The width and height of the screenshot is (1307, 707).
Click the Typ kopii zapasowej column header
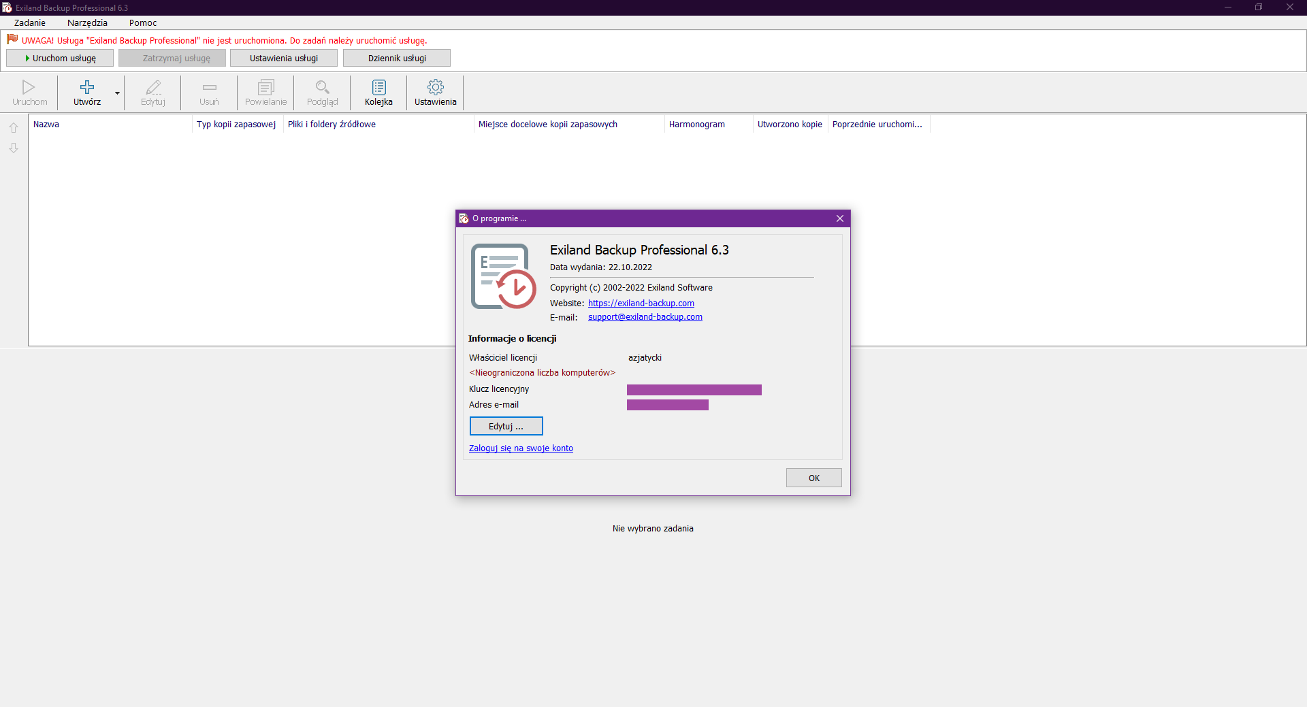238,125
